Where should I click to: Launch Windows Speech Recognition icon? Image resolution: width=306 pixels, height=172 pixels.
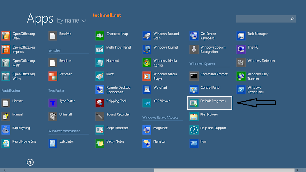tap(194, 49)
